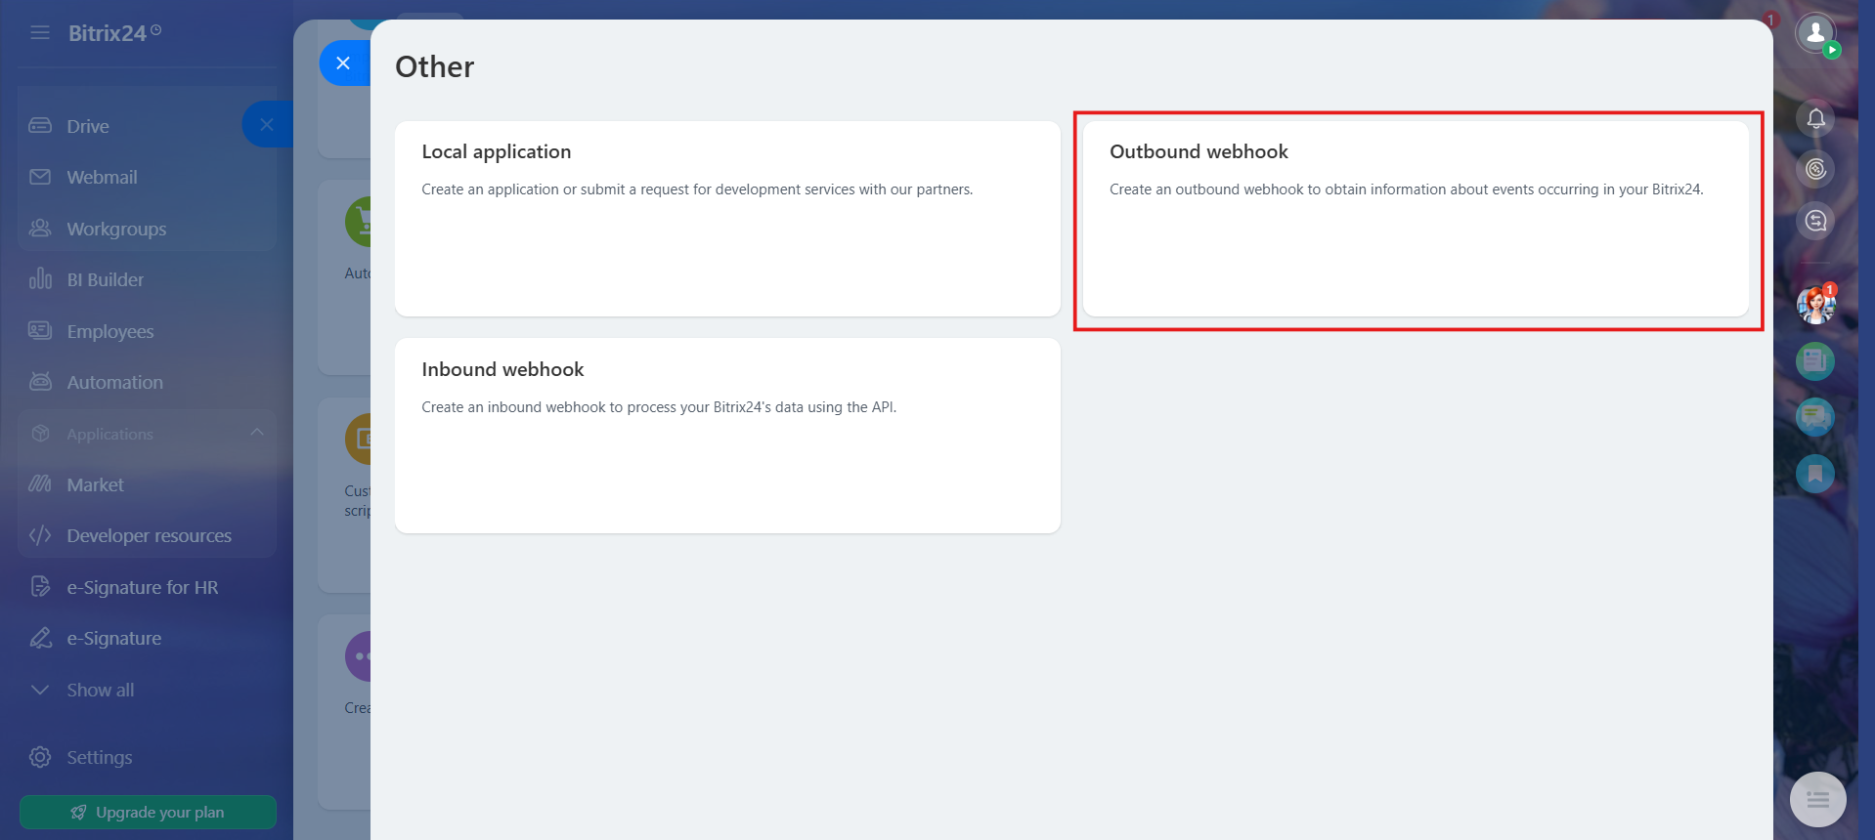Image resolution: width=1875 pixels, height=840 pixels.
Task: Click the Workgroups people icon
Action: 40,229
